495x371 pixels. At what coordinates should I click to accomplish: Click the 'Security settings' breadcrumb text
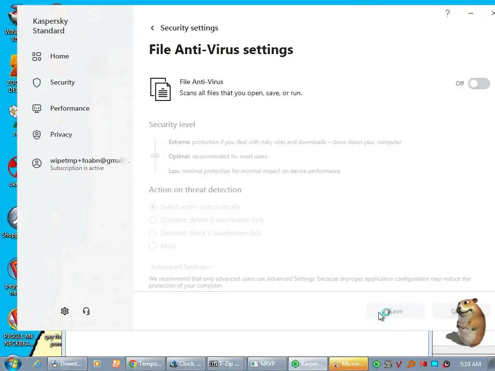click(189, 28)
